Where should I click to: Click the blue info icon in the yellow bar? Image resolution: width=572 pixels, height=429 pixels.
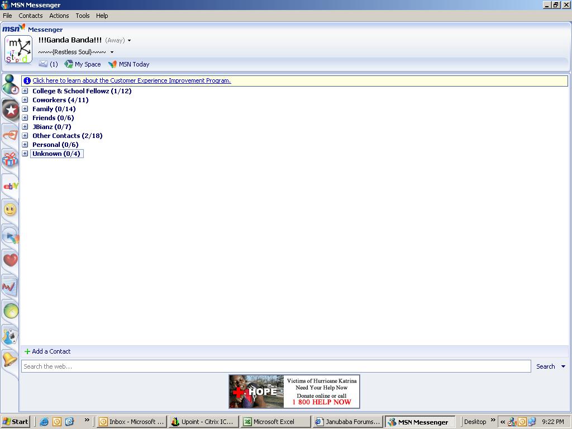27,80
